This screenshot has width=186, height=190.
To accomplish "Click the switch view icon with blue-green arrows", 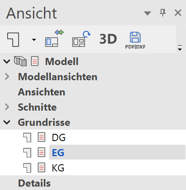I will pos(54,38).
